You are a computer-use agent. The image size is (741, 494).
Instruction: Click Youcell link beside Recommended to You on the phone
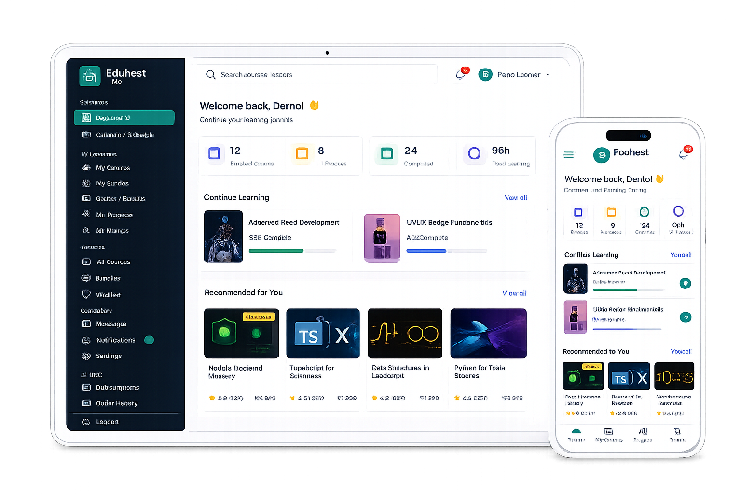[681, 352]
